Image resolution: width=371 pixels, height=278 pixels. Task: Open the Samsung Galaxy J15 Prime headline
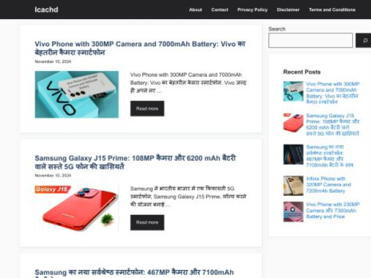point(135,162)
